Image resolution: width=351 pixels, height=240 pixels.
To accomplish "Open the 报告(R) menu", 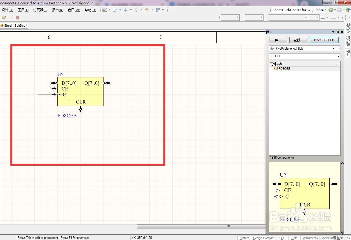I will pos(57,10).
